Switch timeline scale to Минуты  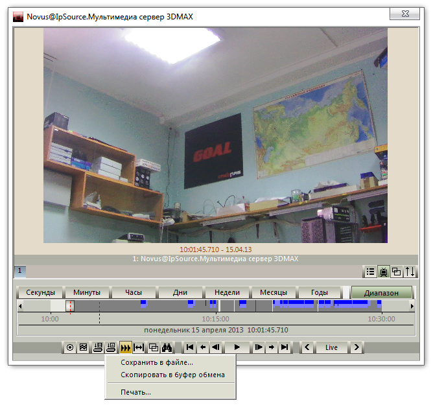87,292
